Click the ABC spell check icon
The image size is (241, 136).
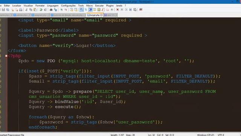pos(140,9)
